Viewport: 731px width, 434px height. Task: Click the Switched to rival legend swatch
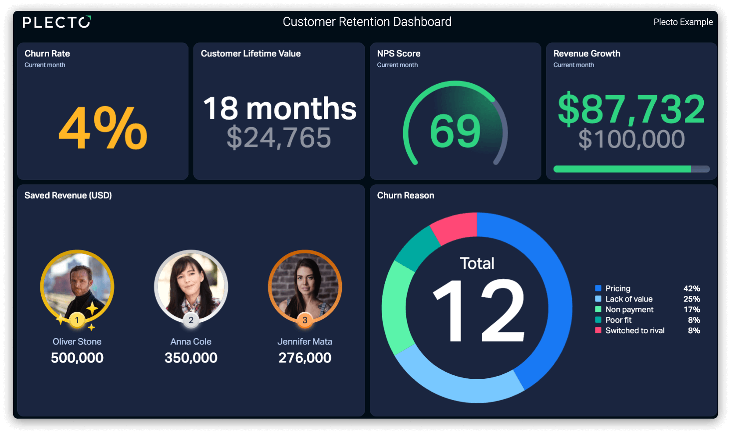[598, 331]
